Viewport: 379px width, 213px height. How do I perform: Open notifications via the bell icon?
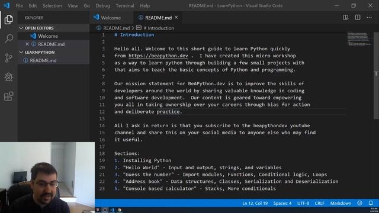[x=371, y=203]
